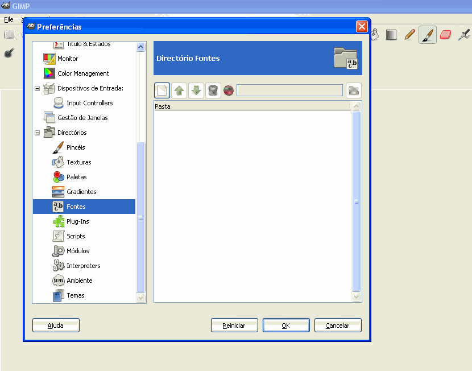Click the Cancelar button
The width and height of the screenshot is (472, 371).
click(338, 325)
